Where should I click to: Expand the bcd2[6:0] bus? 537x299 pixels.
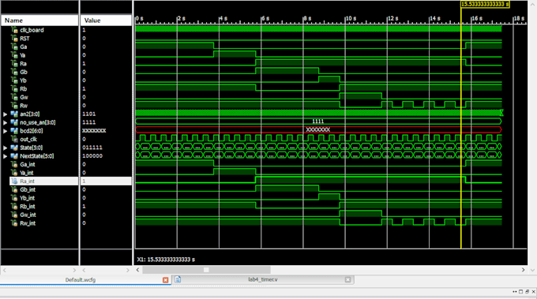point(6,131)
